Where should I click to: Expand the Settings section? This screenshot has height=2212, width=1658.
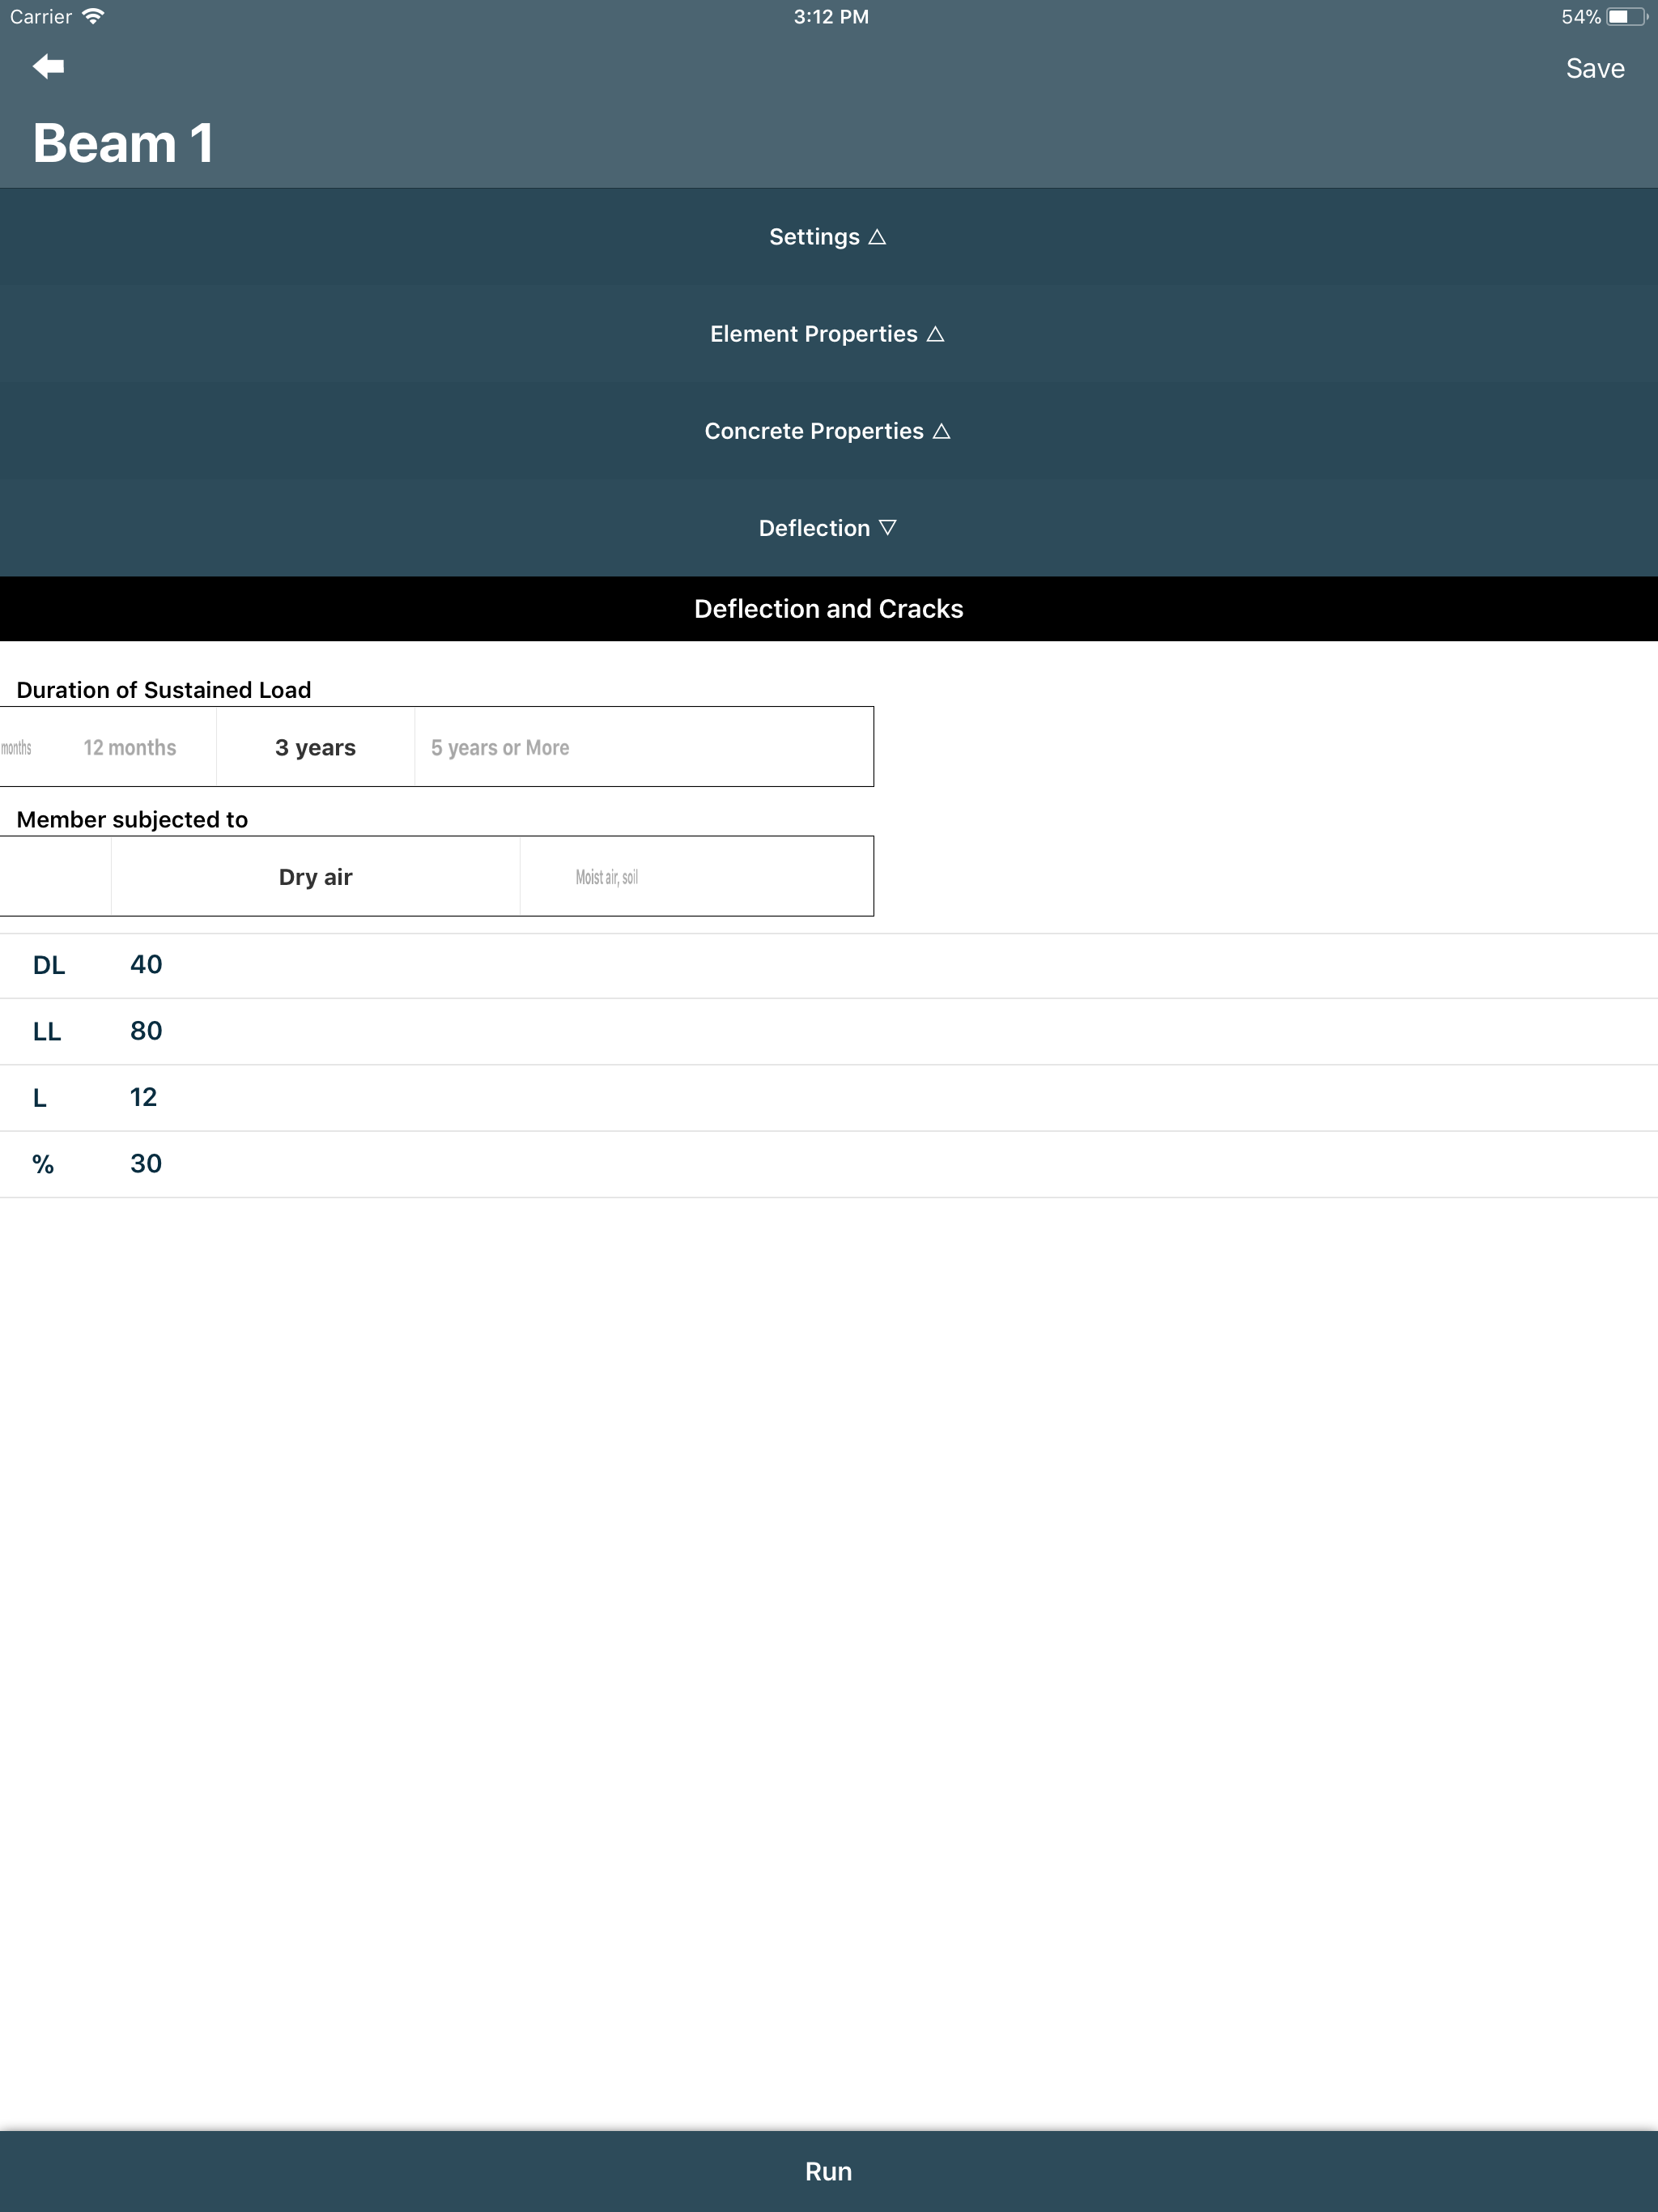click(x=828, y=237)
